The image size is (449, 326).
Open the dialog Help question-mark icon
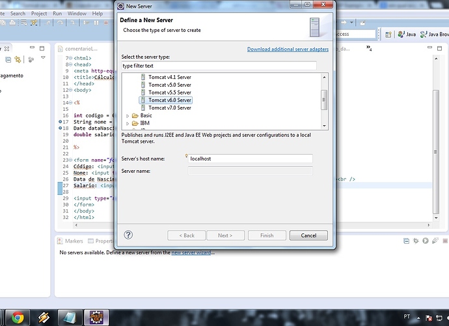pyautogui.click(x=128, y=235)
